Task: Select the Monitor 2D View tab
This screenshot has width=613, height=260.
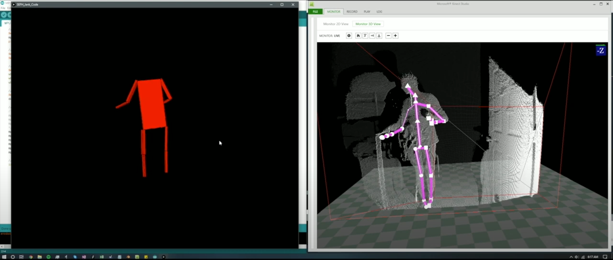Action: tap(336, 24)
